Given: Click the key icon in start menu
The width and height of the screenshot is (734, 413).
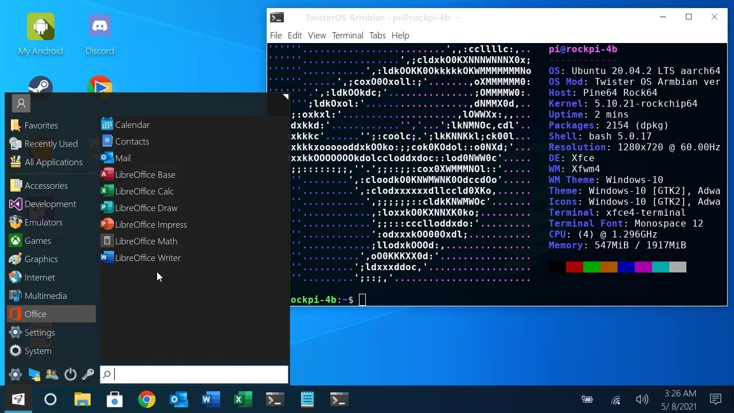Looking at the screenshot, I should click(x=88, y=375).
